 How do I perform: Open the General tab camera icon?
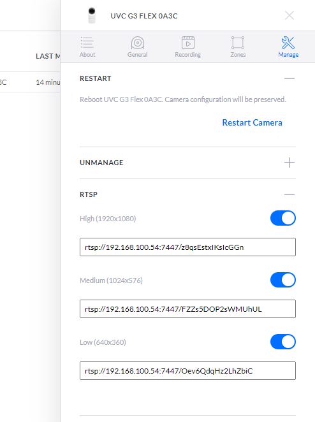[138, 43]
